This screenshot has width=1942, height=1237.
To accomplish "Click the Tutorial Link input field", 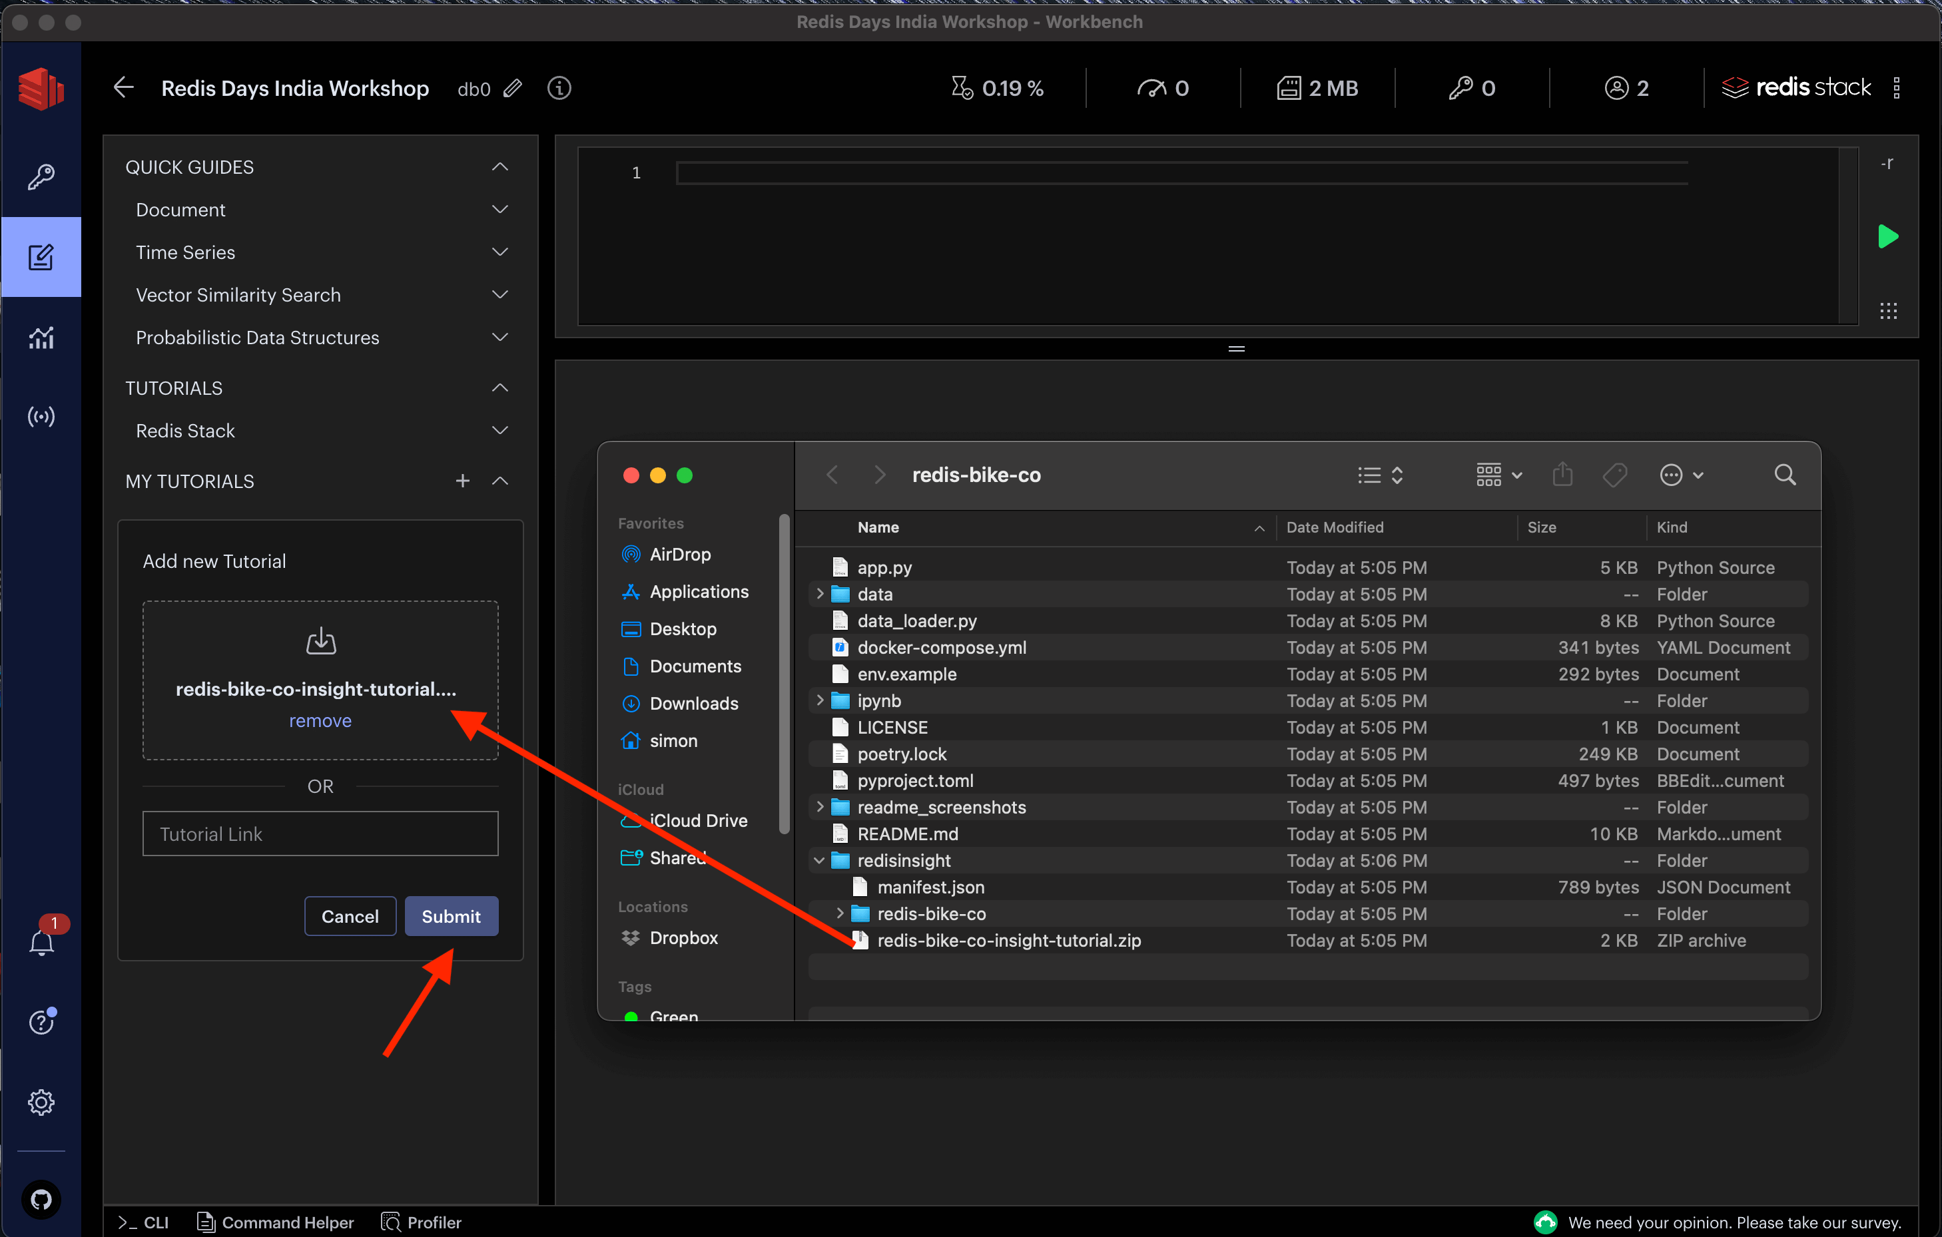I will pyautogui.click(x=320, y=834).
